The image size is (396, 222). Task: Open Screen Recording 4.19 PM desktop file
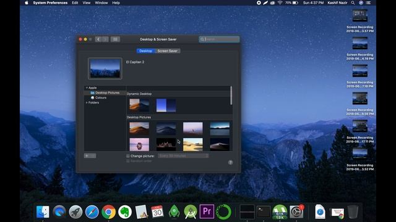click(x=359, y=49)
